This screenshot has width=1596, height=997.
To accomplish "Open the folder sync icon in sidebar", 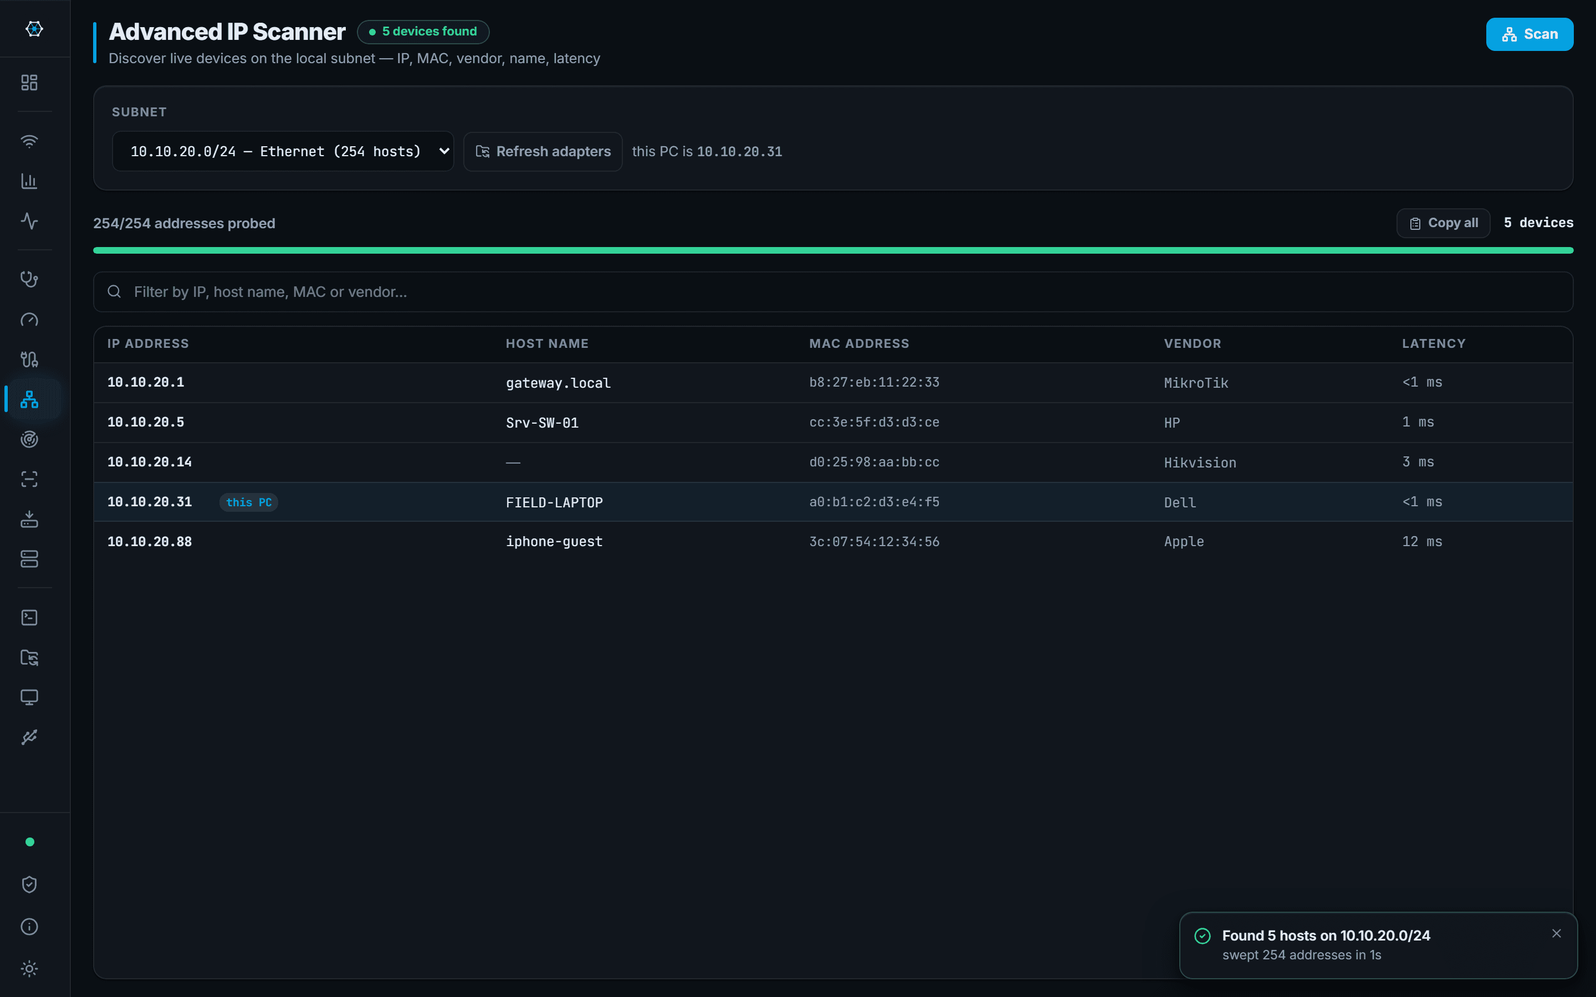I will point(29,657).
